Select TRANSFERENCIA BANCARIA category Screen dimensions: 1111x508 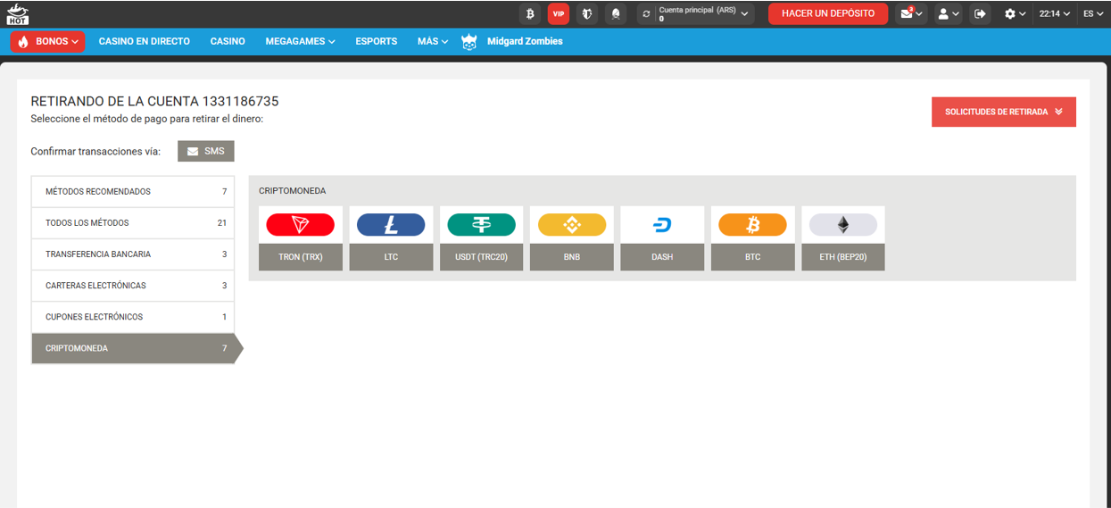(x=133, y=254)
